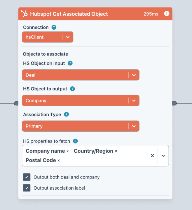Click the Hubspot Get Associated Object title

pyautogui.click(x=69, y=14)
